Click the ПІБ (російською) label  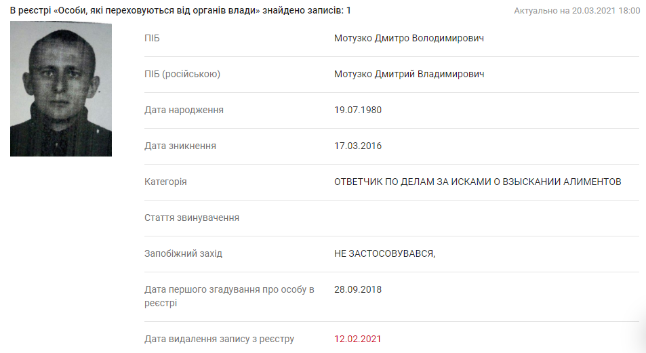pos(182,74)
